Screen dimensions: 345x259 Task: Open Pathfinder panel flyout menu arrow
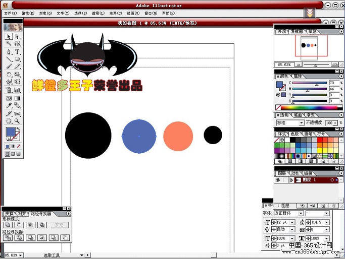pyautogui.click(x=69, y=214)
